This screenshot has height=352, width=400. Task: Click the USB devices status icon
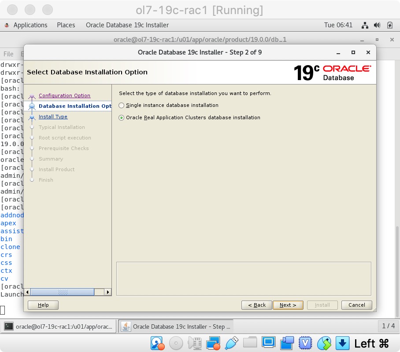(231, 343)
